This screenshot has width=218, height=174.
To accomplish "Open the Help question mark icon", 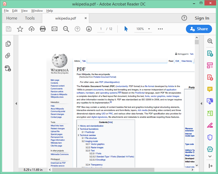I will [x=184, y=18].
